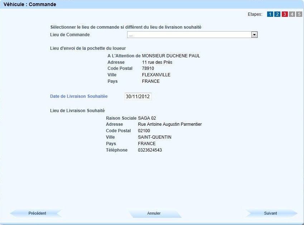
Task: Go to step 1 in Etapes
Action: [270, 14]
